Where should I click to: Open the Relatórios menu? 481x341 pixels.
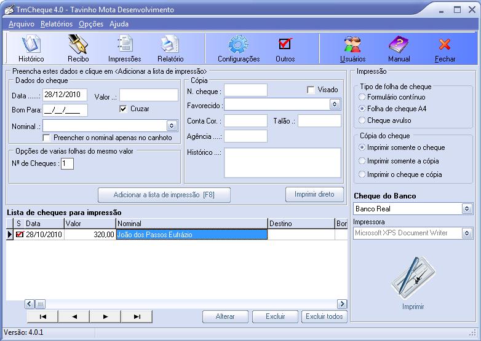[x=57, y=24]
